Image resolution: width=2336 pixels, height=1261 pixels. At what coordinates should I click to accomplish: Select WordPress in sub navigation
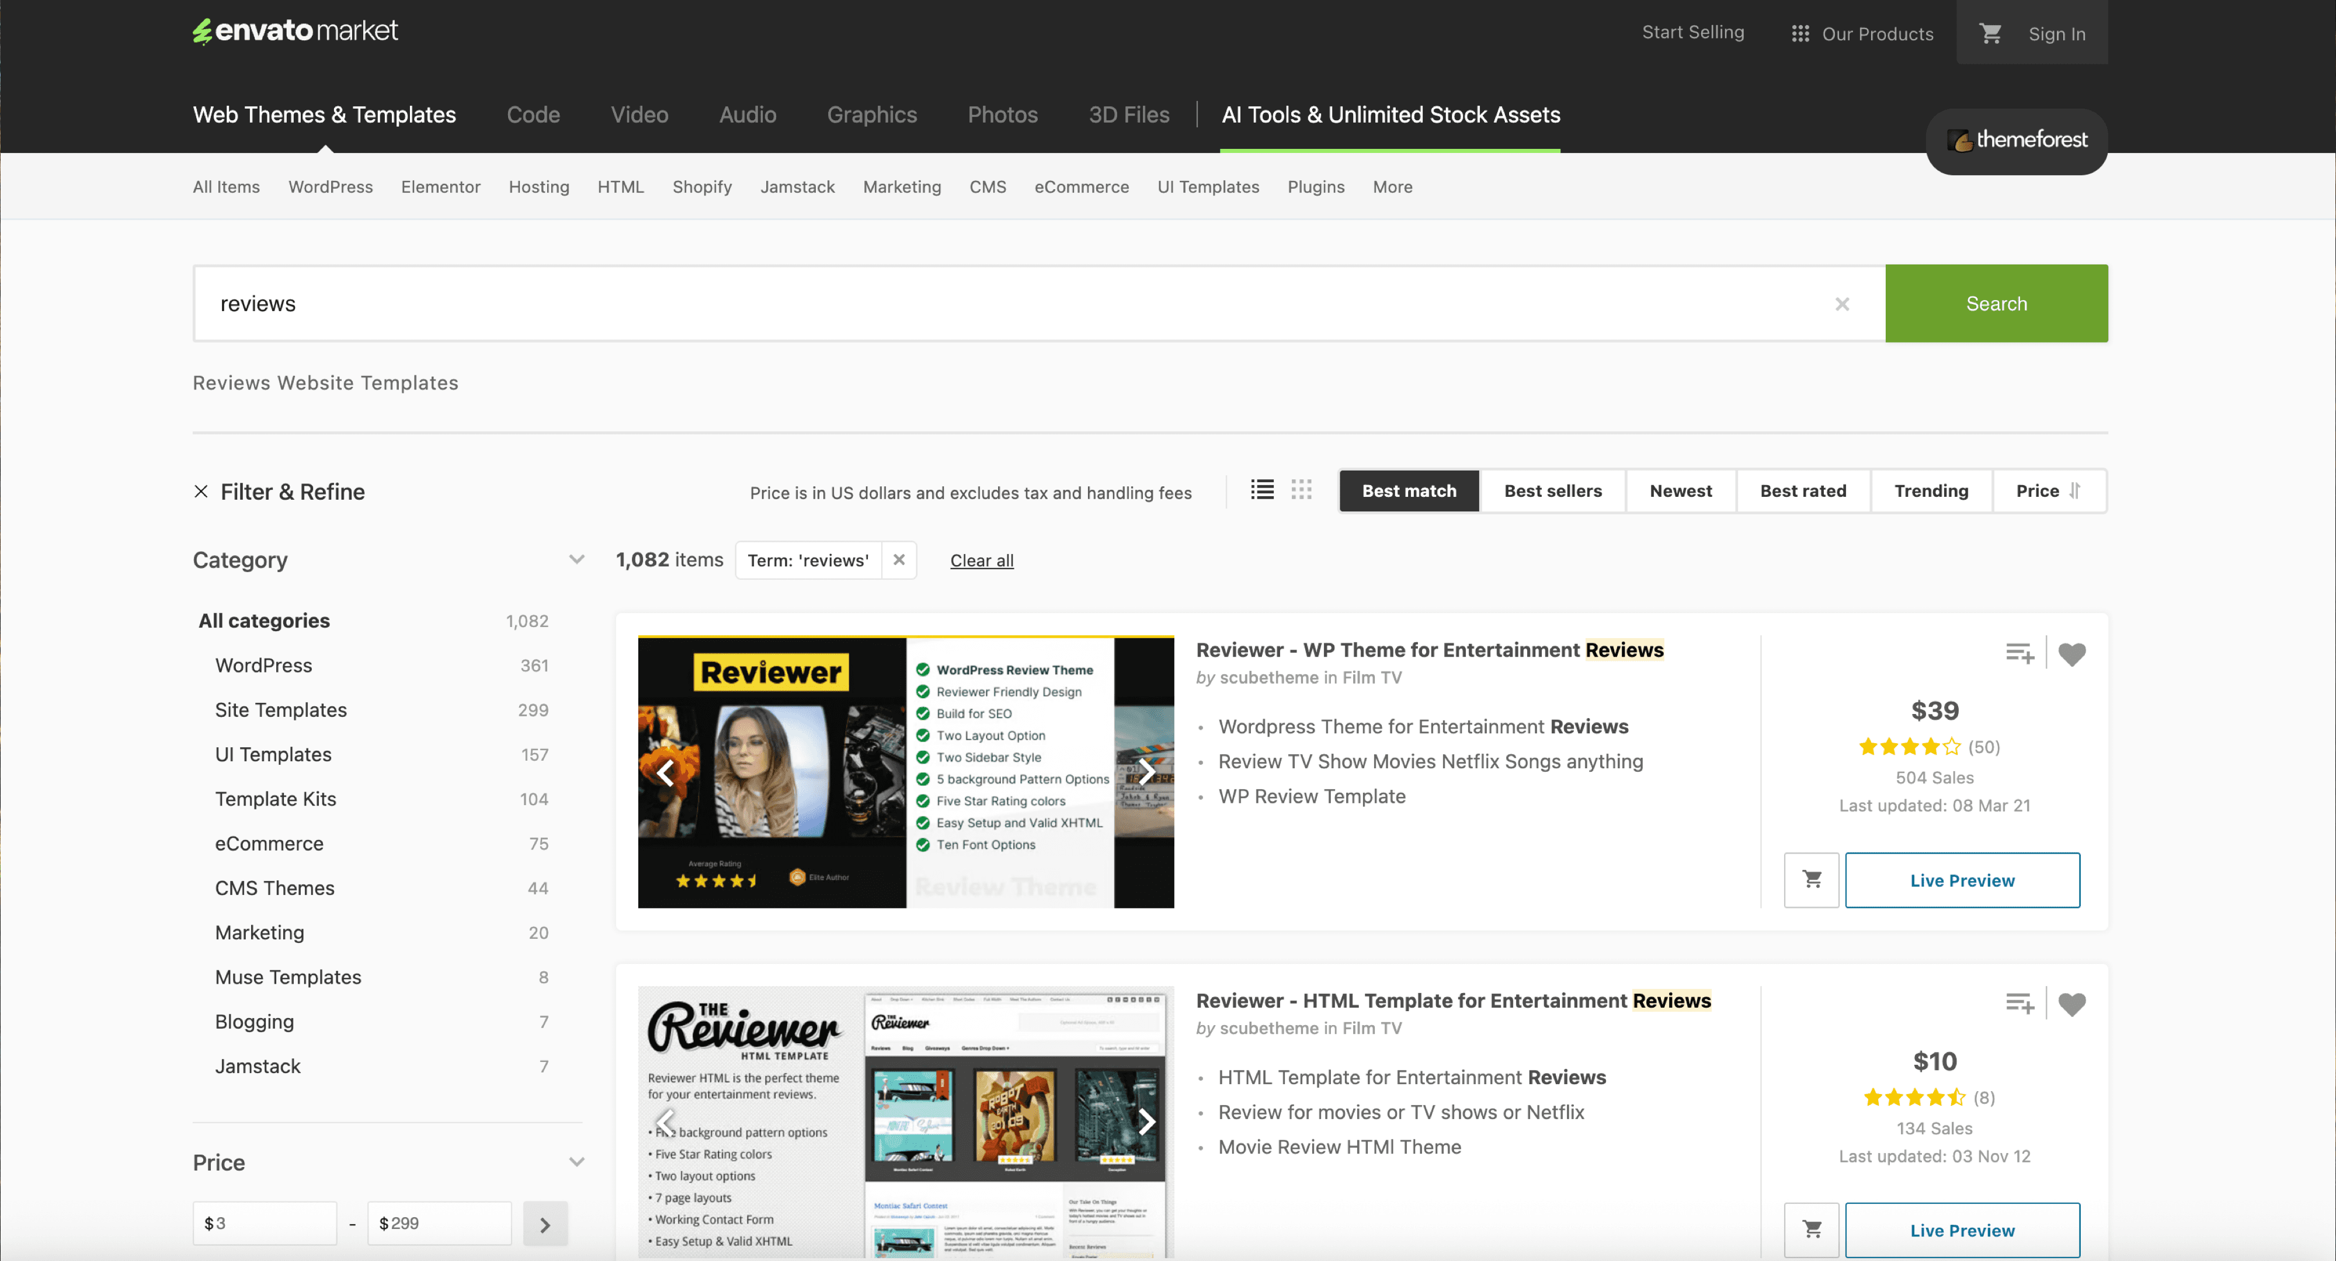click(330, 187)
